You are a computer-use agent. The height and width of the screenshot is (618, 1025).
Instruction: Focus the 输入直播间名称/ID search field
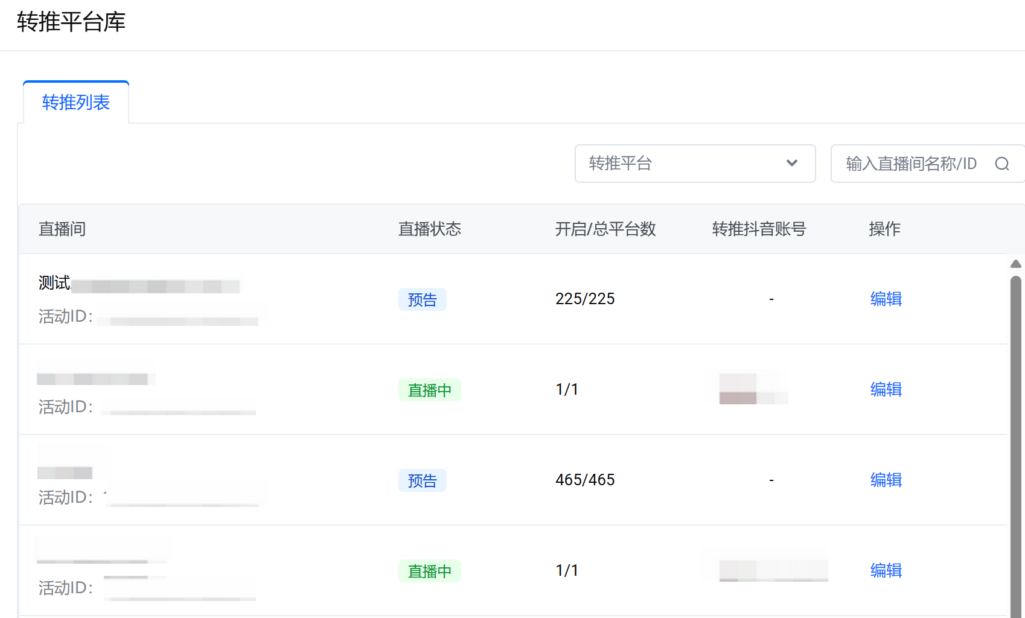912,164
